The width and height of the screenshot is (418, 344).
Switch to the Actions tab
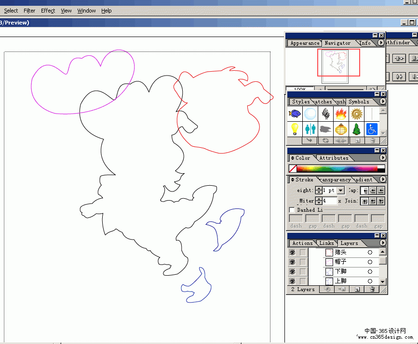pos(302,243)
